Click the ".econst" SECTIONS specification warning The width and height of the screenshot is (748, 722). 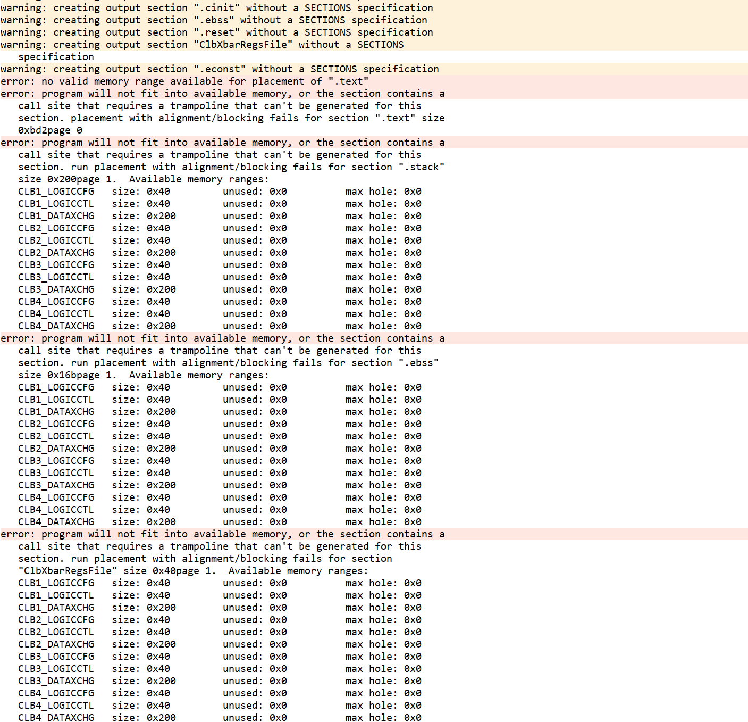point(220,69)
